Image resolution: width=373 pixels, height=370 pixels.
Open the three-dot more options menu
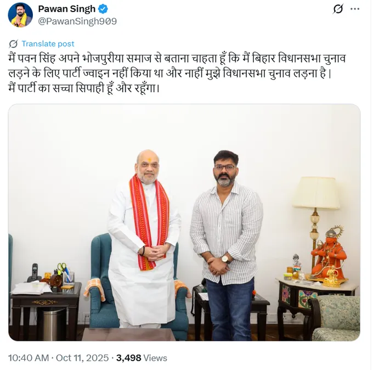[x=355, y=9]
